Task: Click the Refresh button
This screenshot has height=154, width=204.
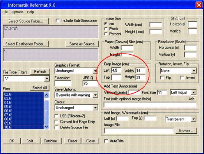Action: pos(40,72)
